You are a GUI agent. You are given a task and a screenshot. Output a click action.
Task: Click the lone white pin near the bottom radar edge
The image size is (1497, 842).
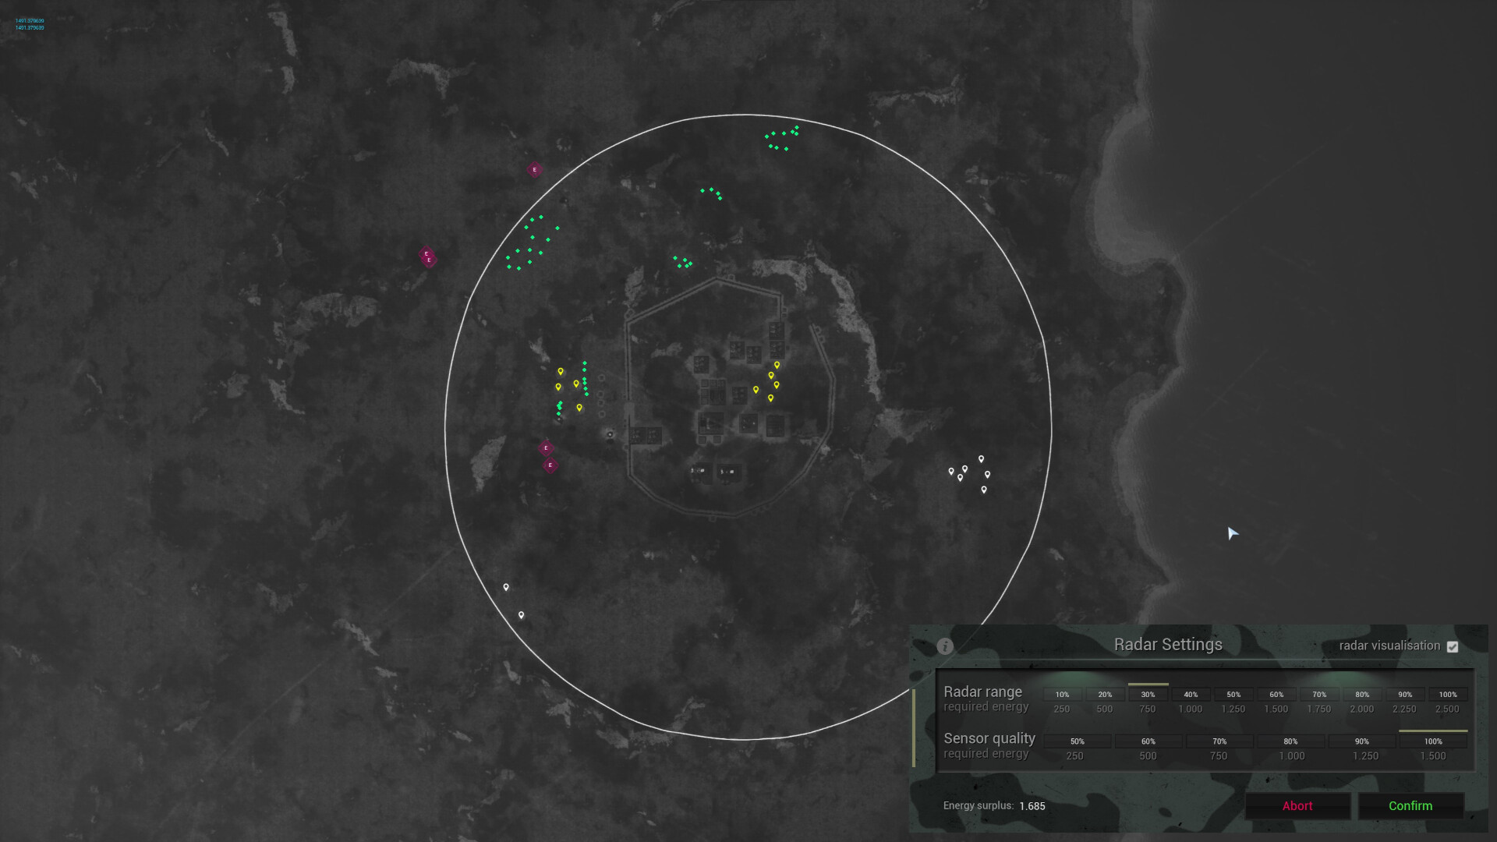tap(521, 614)
